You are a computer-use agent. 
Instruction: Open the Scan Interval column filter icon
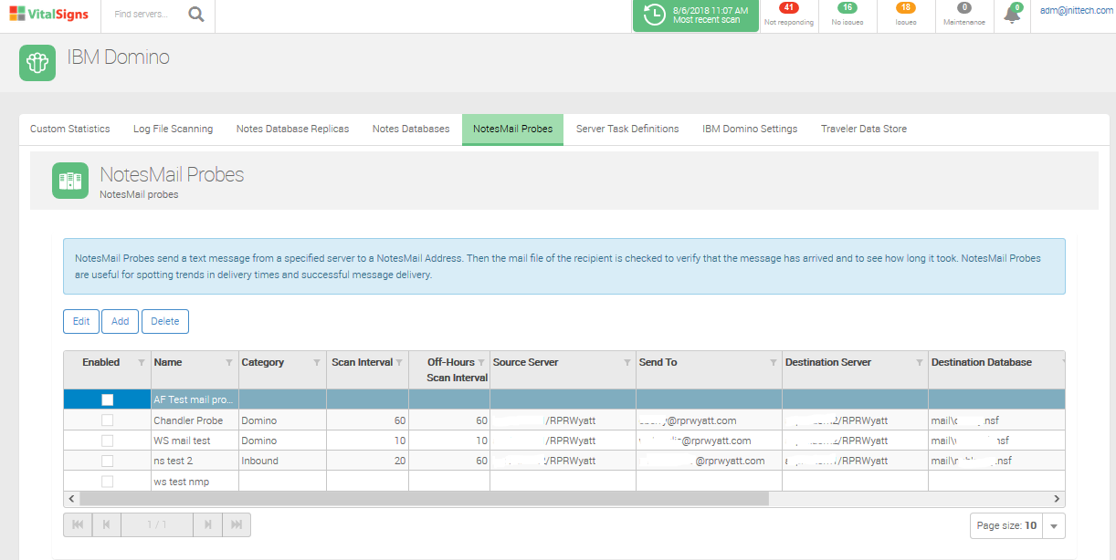[398, 363]
